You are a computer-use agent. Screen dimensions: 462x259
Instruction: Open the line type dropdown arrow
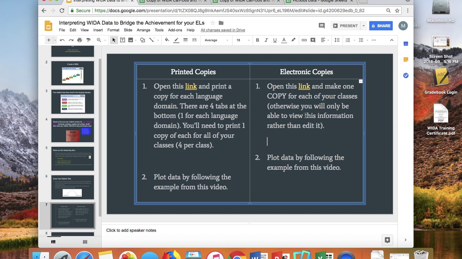[158, 40]
